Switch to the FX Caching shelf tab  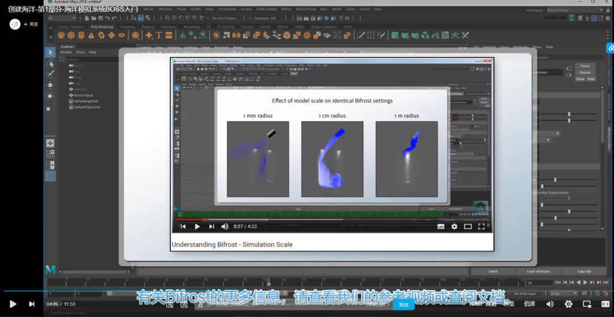coord(226,26)
